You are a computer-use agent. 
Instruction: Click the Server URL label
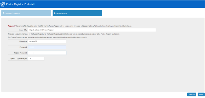coord(23,30)
